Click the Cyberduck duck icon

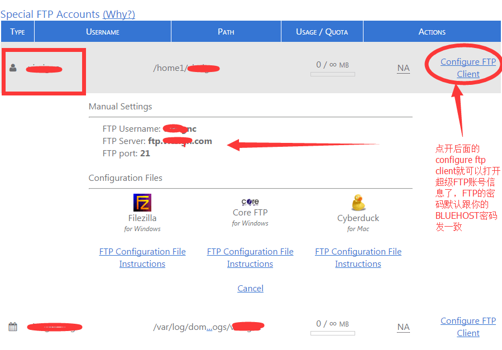[358, 202]
